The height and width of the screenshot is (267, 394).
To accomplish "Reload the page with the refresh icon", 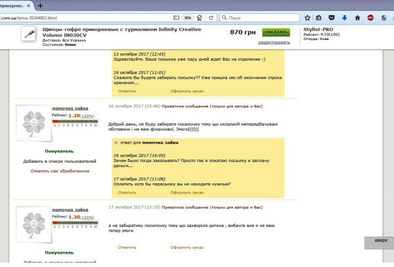I will pos(211,18).
